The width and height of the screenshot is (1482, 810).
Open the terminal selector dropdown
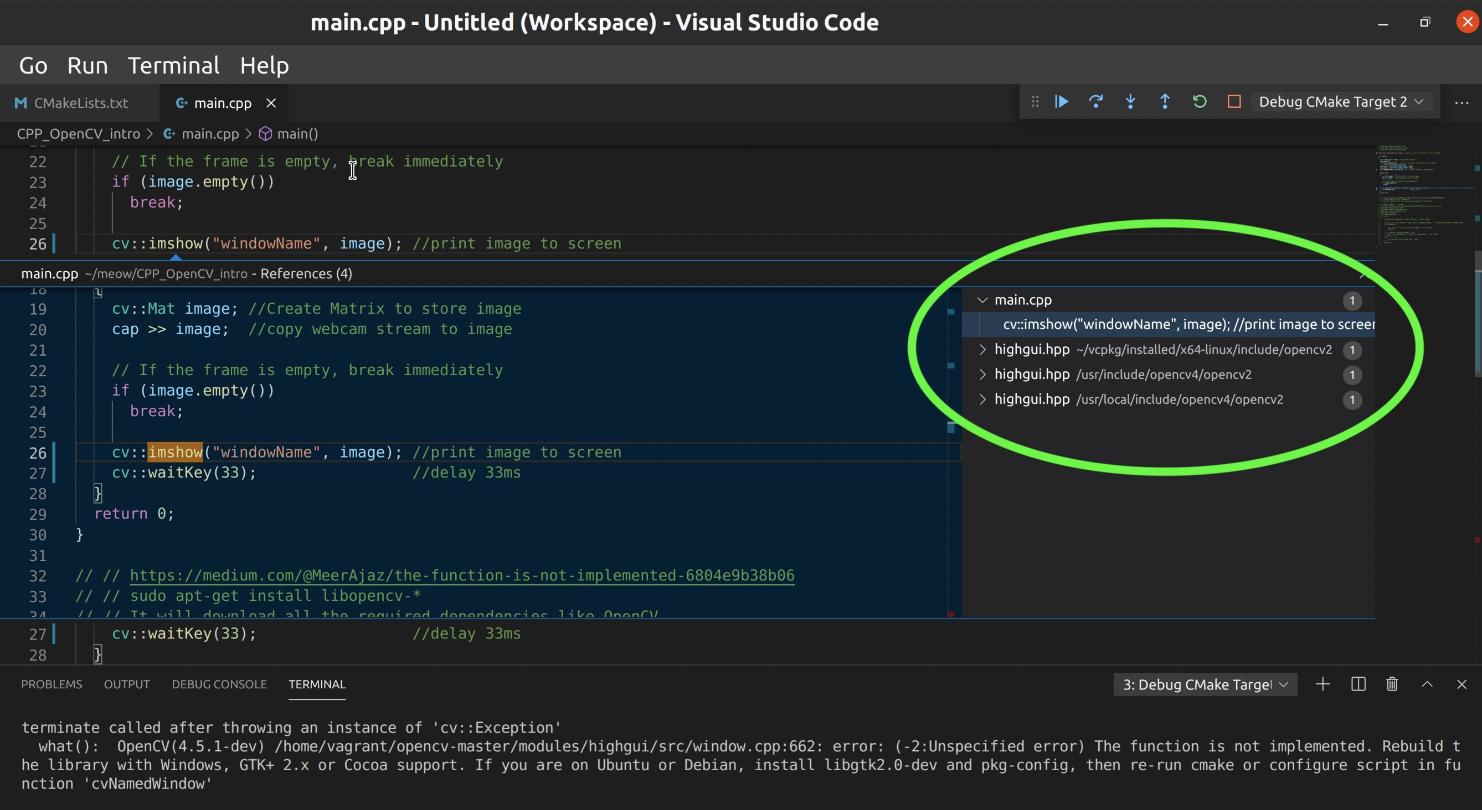pos(1205,684)
